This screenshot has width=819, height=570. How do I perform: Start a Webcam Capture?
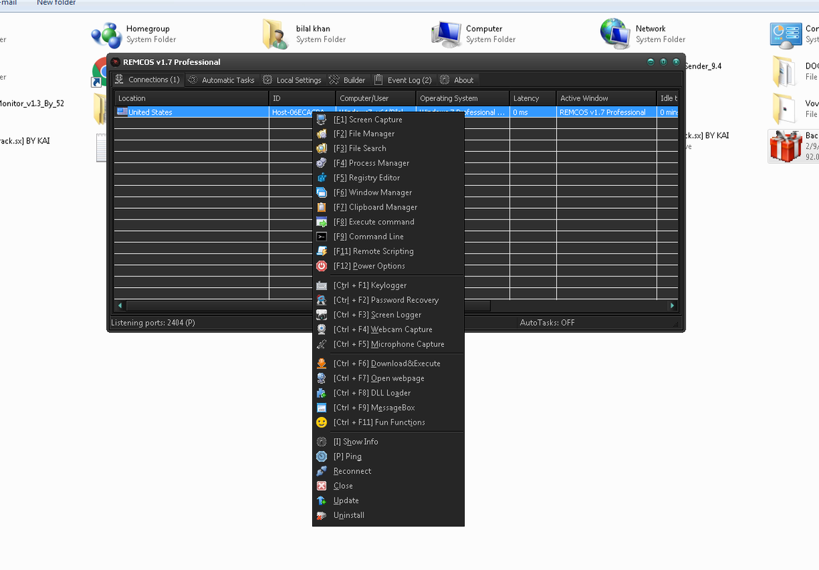point(382,329)
